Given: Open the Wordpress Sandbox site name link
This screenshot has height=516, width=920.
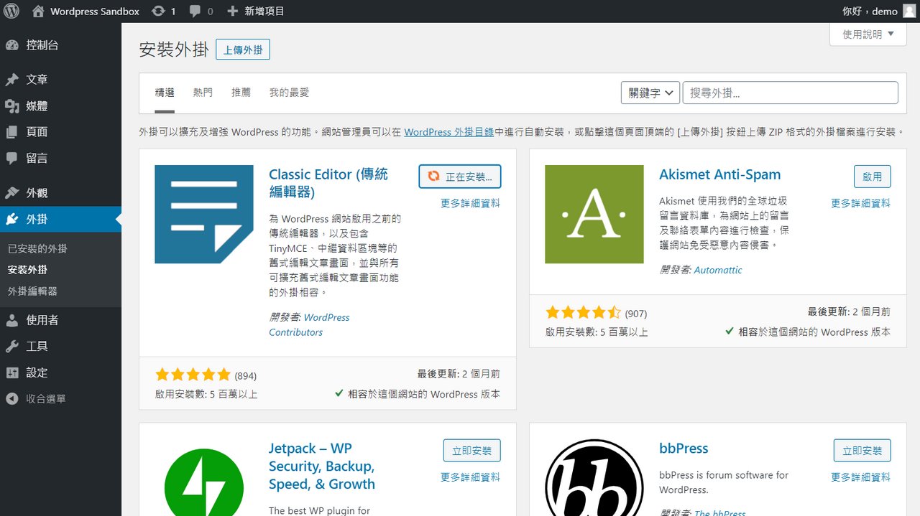Looking at the screenshot, I should pyautogui.click(x=95, y=11).
